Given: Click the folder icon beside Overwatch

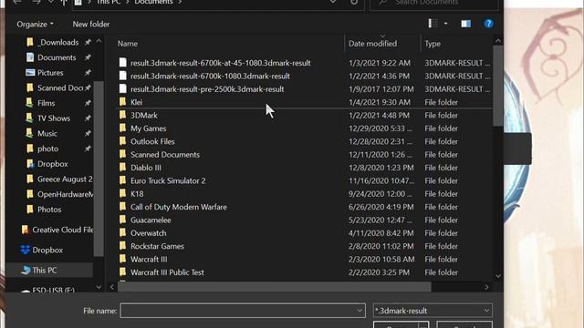Looking at the screenshot, I should click(122, 233).
